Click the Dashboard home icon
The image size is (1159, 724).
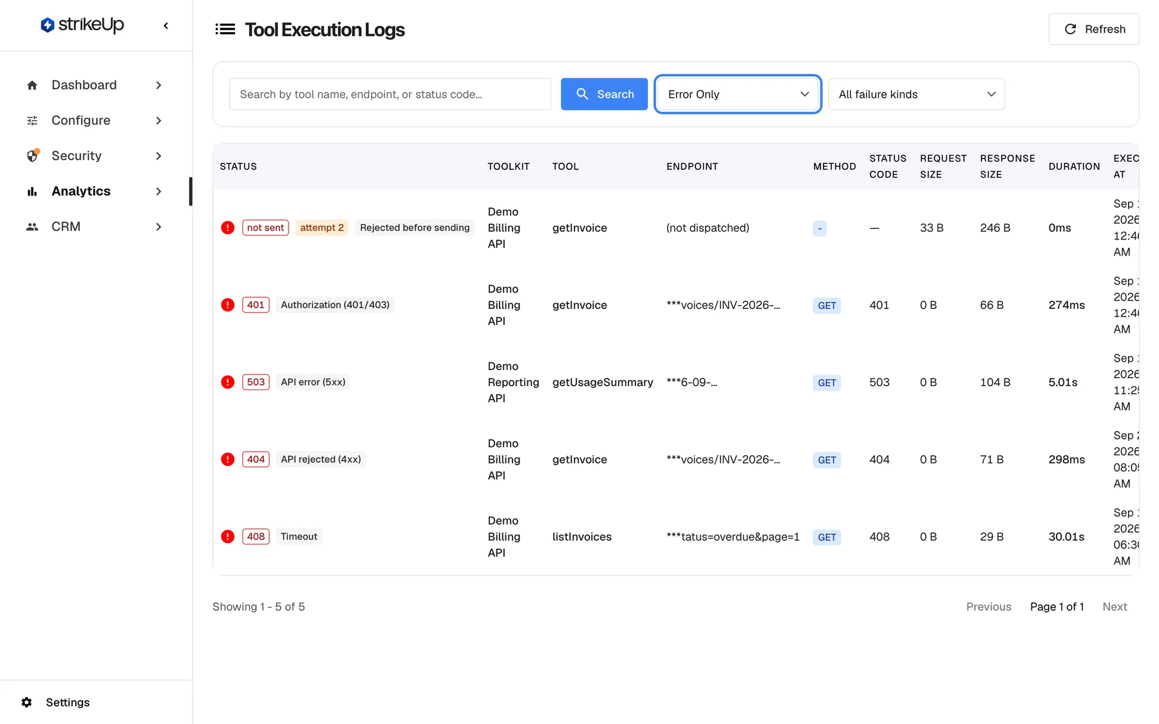[32, 85]
